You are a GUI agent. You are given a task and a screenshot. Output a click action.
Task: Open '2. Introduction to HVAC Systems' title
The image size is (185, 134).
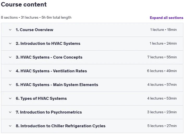pos(48,44)
